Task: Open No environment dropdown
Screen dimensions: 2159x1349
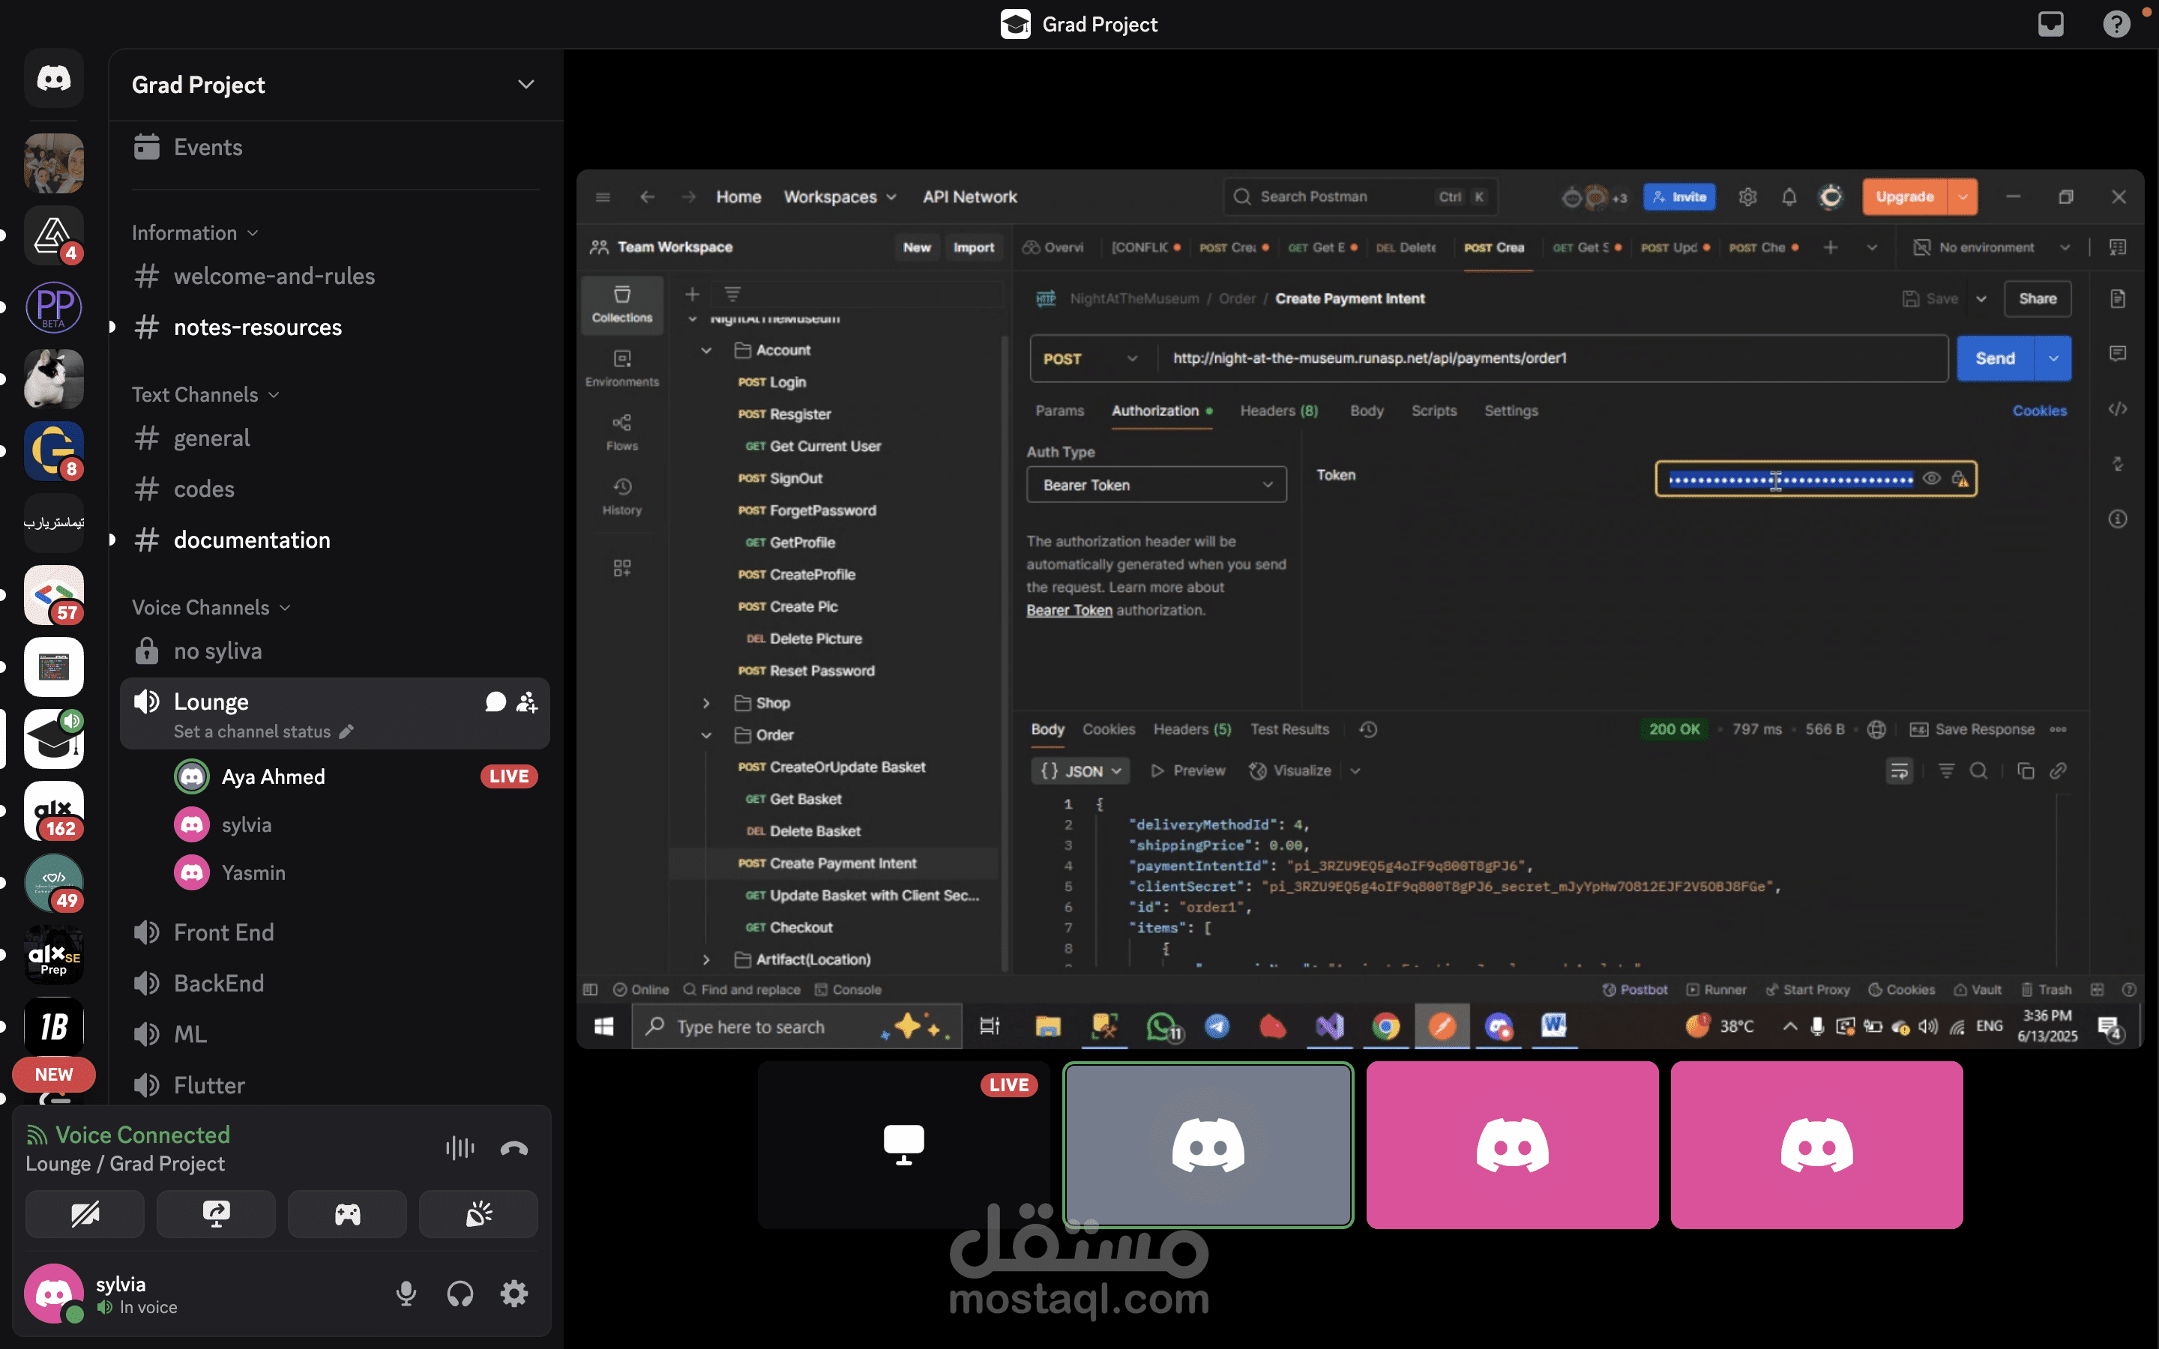Action: tap(1991, 247)
